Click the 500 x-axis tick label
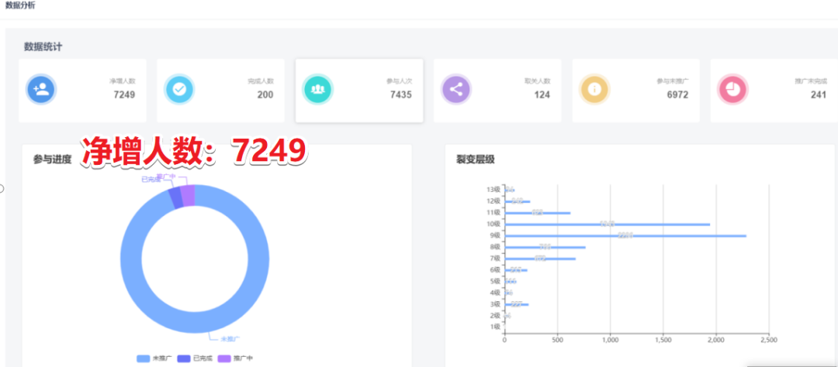Viewport: 838px width, 367px height. (x=557, y=340)
